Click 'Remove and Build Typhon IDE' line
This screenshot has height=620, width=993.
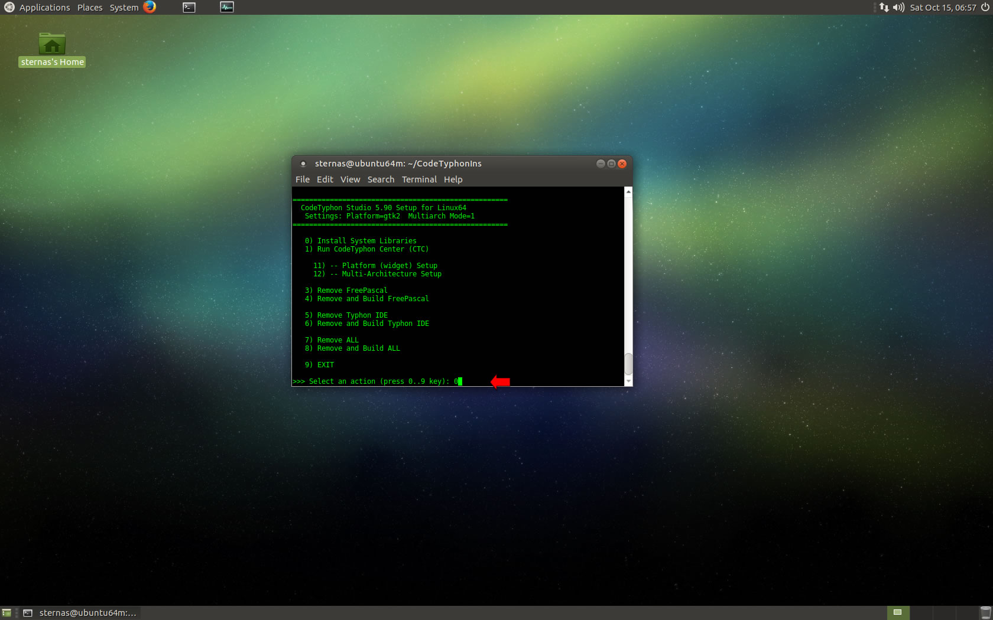pyautogui.click(x=367, y=324)
